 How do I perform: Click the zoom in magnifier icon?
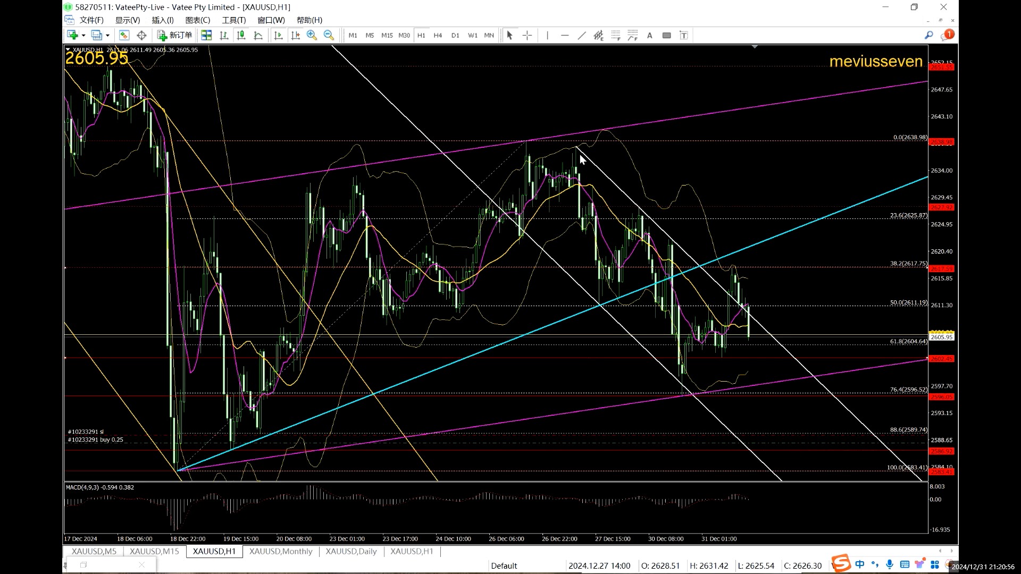tap(312, 35)
